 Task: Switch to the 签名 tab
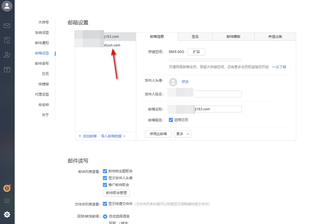(x=195, y=37)
